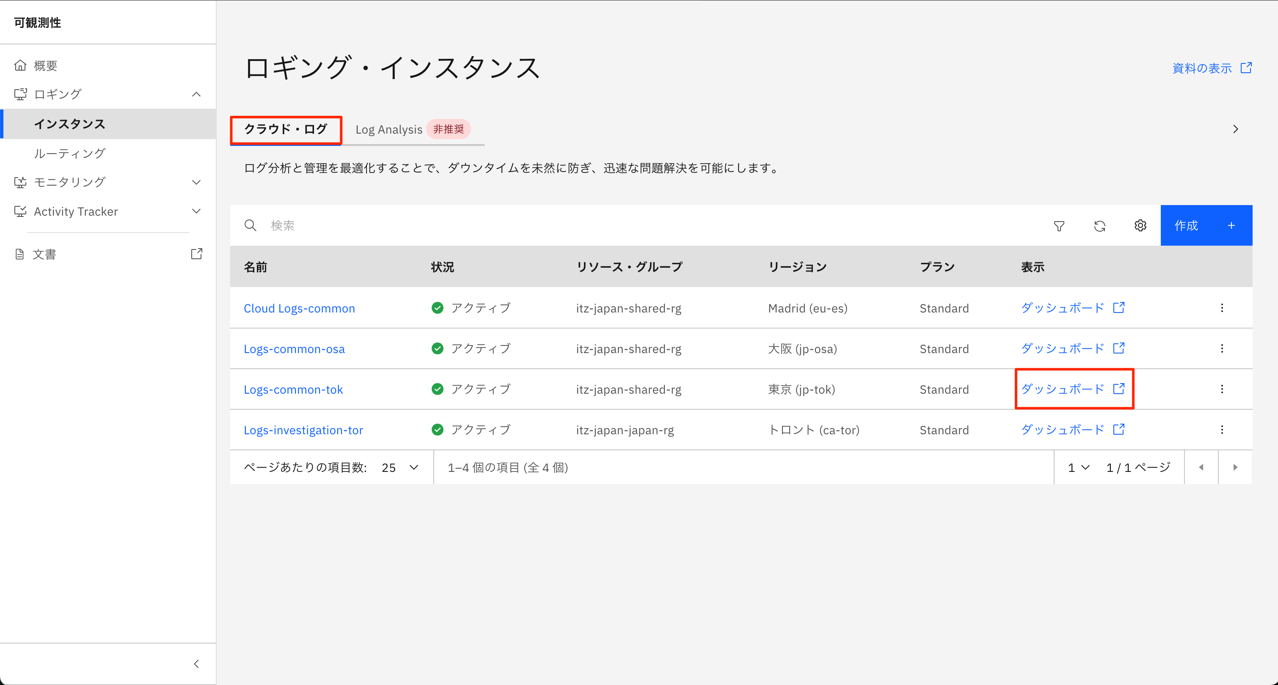
Task: Open the overflow menu for Cloud Logs-common
Action: 1222,307
